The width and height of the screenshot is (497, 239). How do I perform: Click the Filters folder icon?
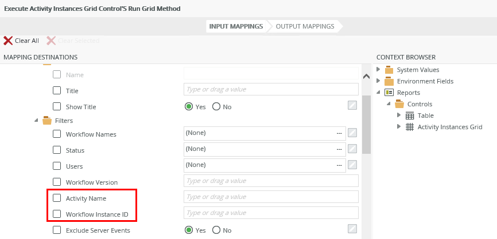(x=47, y=121)
